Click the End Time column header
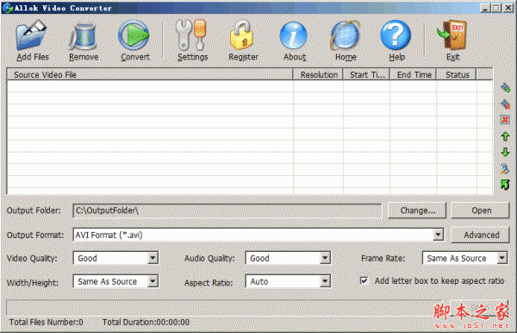Viewport: 517px width, 333px height. pos(414,74)
